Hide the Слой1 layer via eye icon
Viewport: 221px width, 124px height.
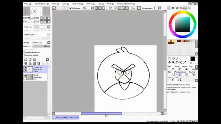[25, 75]
